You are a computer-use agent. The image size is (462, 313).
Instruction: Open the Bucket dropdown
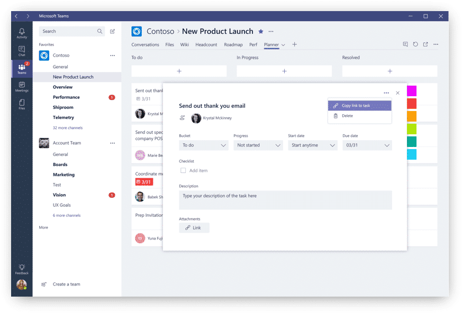[204, 145]
